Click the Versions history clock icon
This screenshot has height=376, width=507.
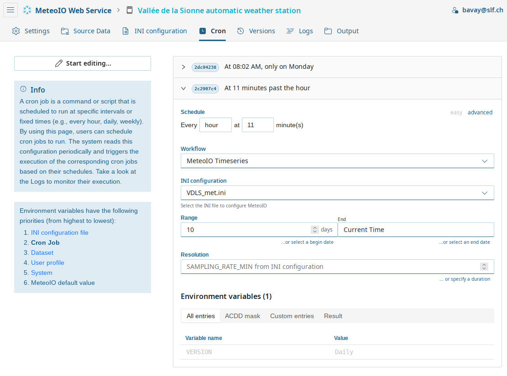tap(240, 31)
